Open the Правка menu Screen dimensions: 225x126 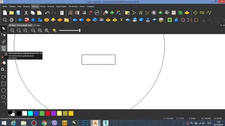pyautogui.click(x=12, y=6)
